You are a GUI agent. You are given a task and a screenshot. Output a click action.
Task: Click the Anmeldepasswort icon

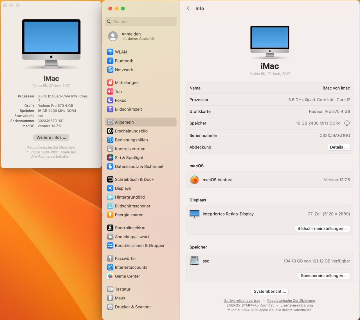pyautogui.click(x=110, y=237)
